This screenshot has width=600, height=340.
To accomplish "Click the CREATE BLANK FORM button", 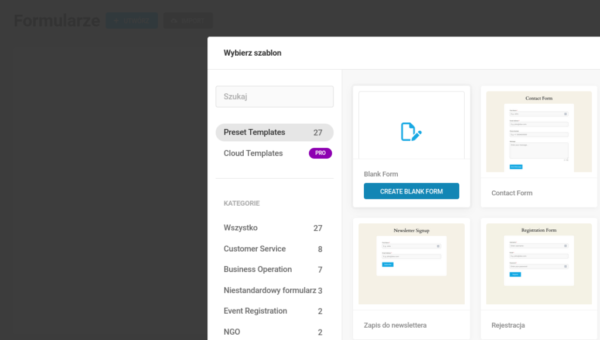I will coord(411,191).
